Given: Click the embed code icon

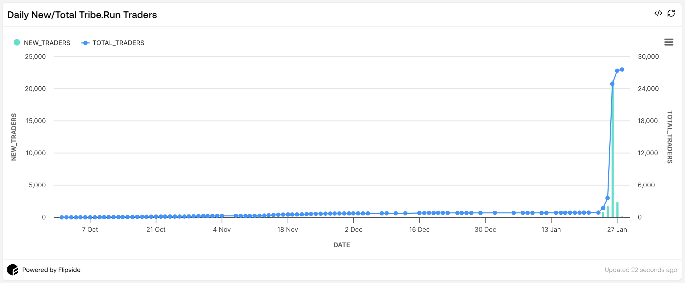Looking at the screenshot, I should (658, 13).
